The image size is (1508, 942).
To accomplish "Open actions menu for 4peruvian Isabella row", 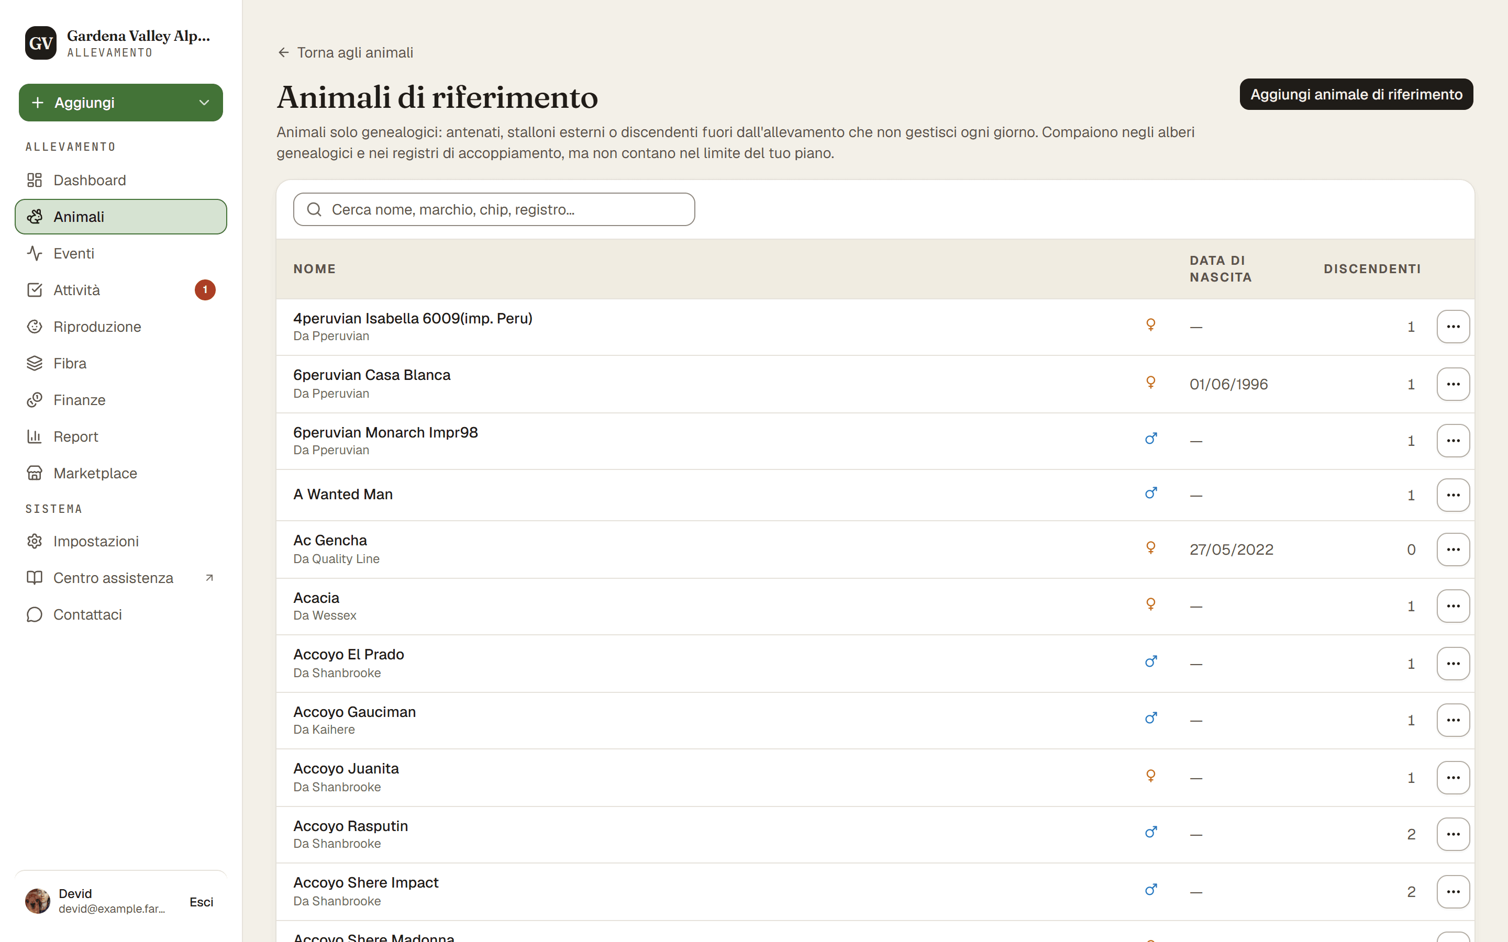I will pos(1452,327).
